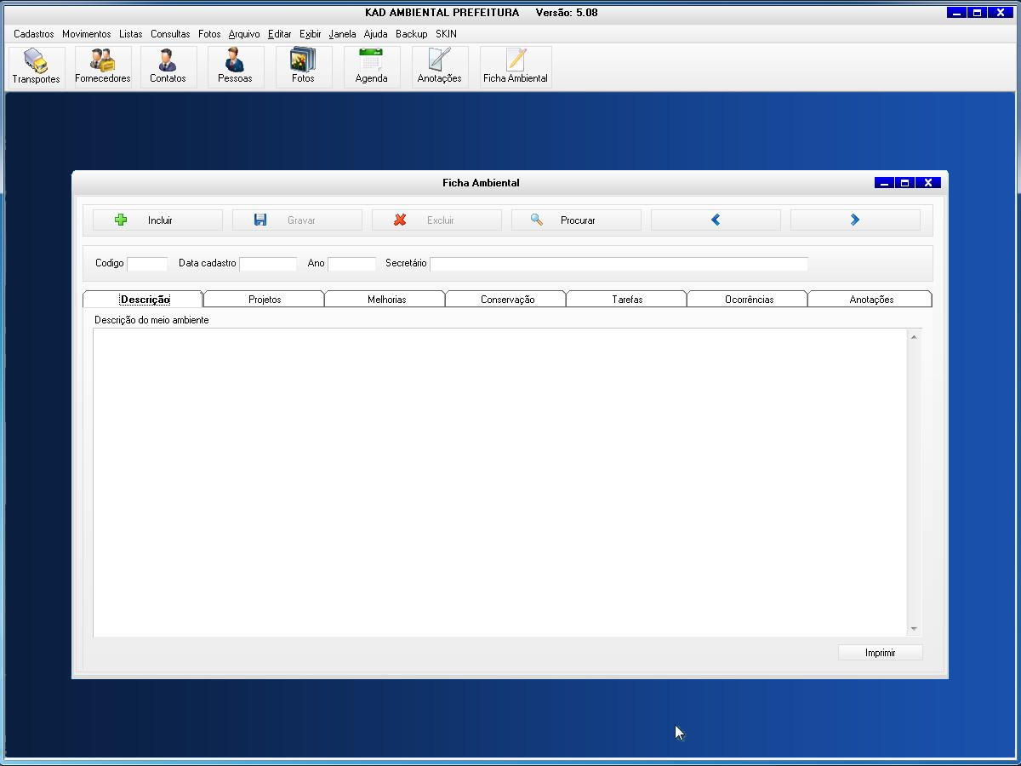Viewport: 1021px width, 766px height.
Task: Open the Ajuda menu
Action: [x=375, y=34]
